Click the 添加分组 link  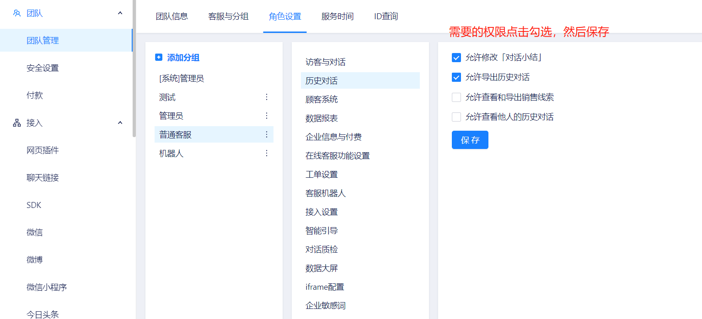coord(183,58)
